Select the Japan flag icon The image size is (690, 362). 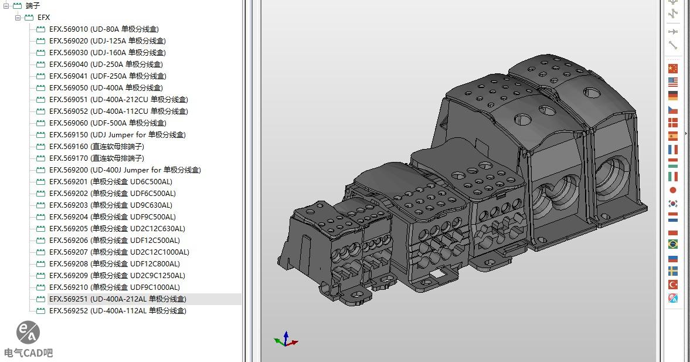click(672, 190)
